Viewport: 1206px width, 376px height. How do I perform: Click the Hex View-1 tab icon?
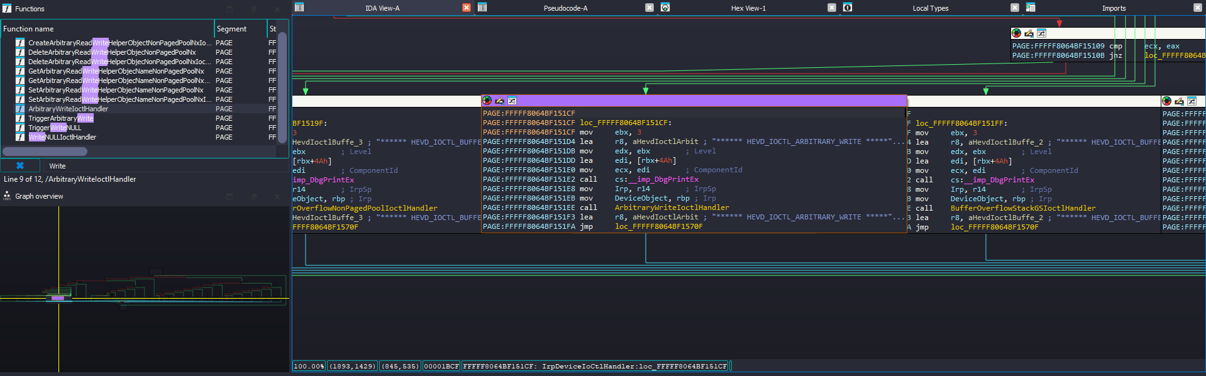(665, 8)
